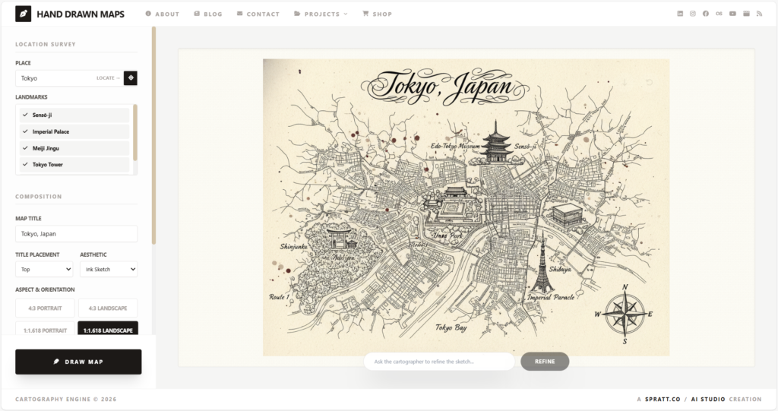This screenshot has height=411, width=778.
Task: Open the LinkedIn profile icon
Action: tap(680, 14)
